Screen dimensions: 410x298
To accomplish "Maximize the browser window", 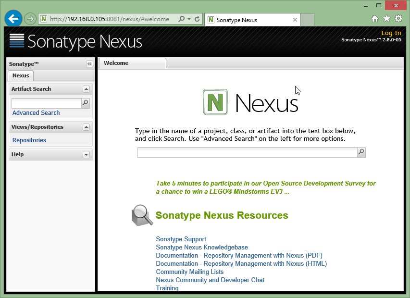I will click(379, 5).
